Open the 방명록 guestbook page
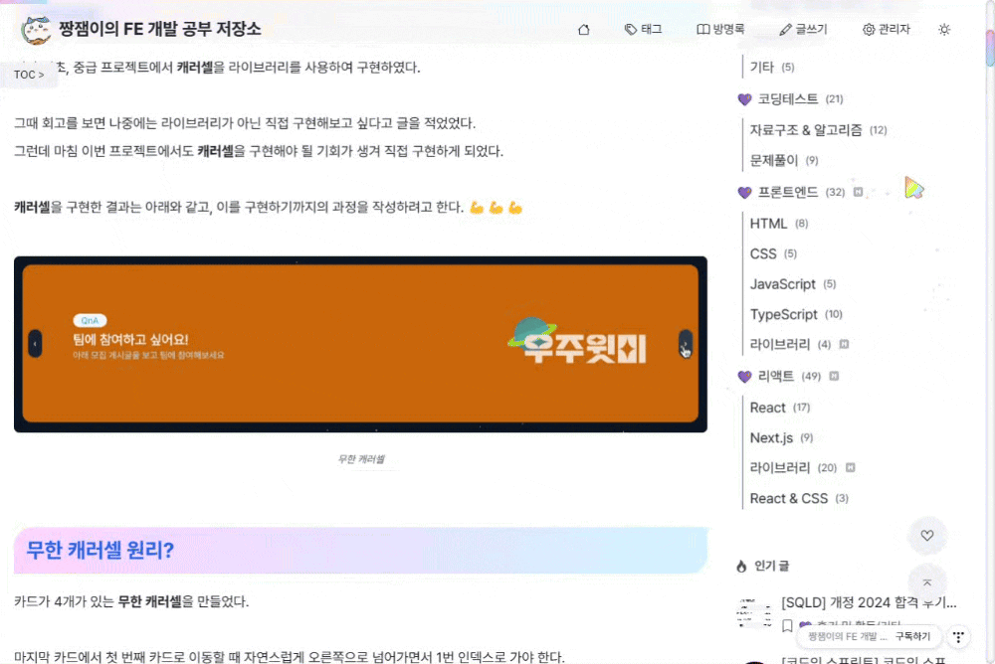This screenshot has width=995, height=664. coord(720,29)
